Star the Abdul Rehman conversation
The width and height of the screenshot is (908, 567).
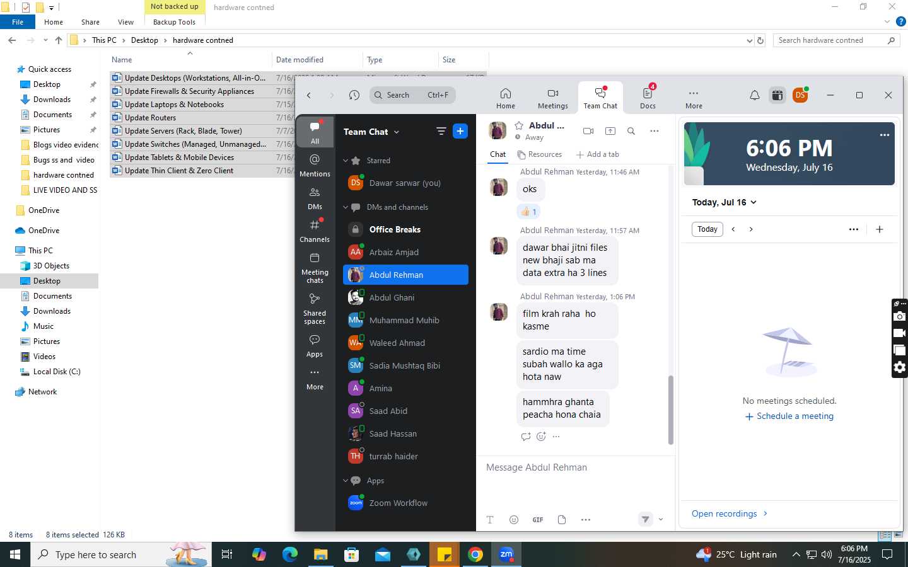(520, 125)
